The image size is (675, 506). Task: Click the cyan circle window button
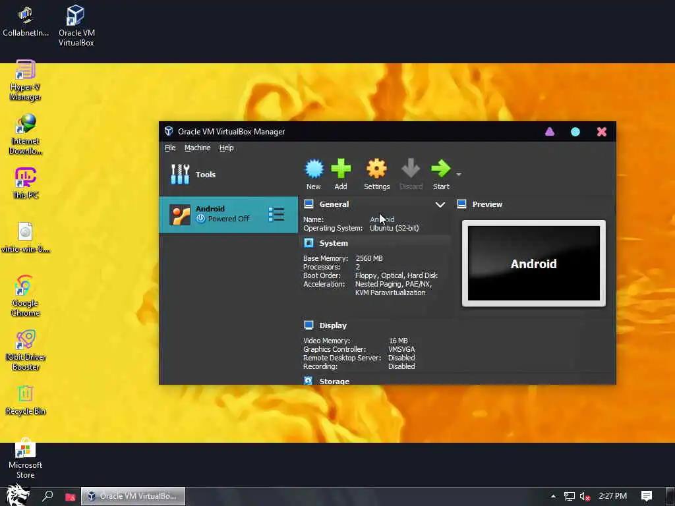pos(575,132)
